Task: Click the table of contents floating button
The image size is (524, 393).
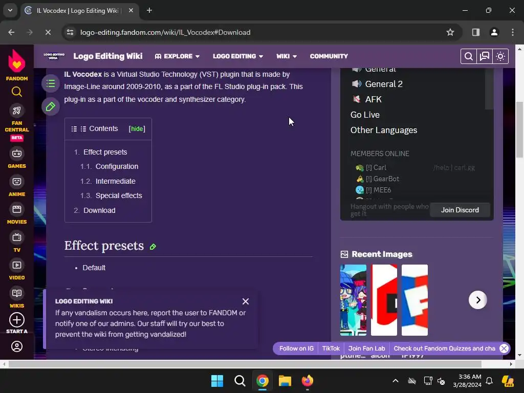Action: coord(51,83)
